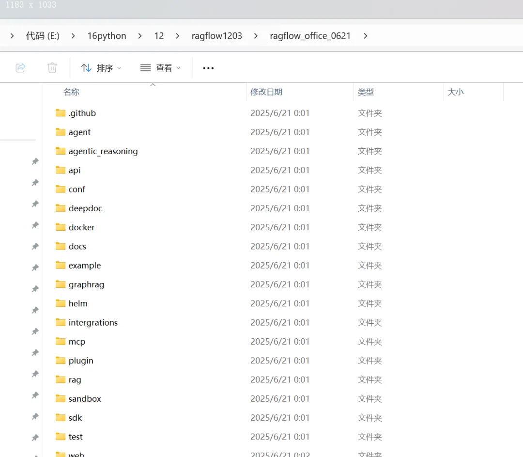
Task: Expand the chevron after 16python
Action: tap(140, 36)
